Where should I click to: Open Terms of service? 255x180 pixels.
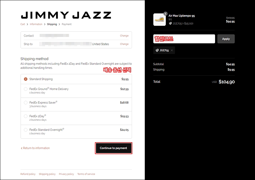86,174
